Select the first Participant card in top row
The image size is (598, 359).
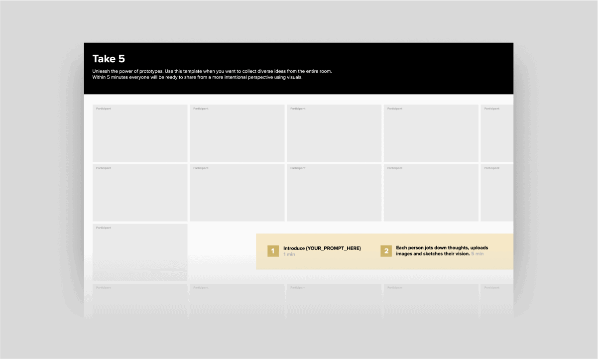coord(140,133)
